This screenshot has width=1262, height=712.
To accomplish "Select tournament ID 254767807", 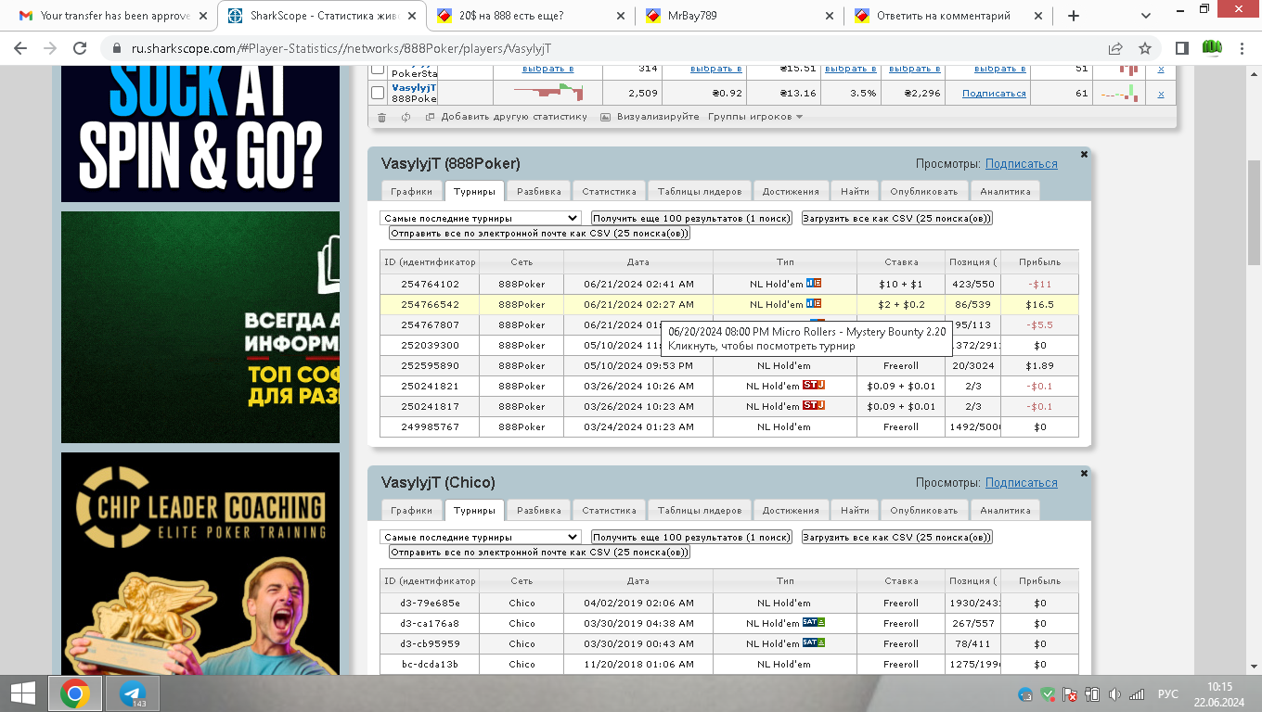I will [x=430, y=324].
